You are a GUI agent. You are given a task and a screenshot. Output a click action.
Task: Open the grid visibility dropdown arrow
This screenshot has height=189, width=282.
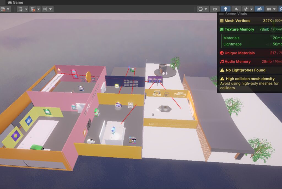(26, 9)
